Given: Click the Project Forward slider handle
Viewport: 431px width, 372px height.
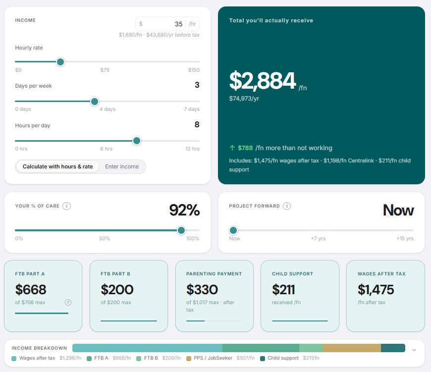Looking at the screenshot, I should [233, 230].
